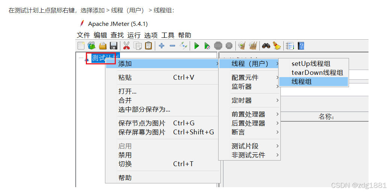
Task: Expand the 前置处理器 submenu
Action: [x=249, y=114]
